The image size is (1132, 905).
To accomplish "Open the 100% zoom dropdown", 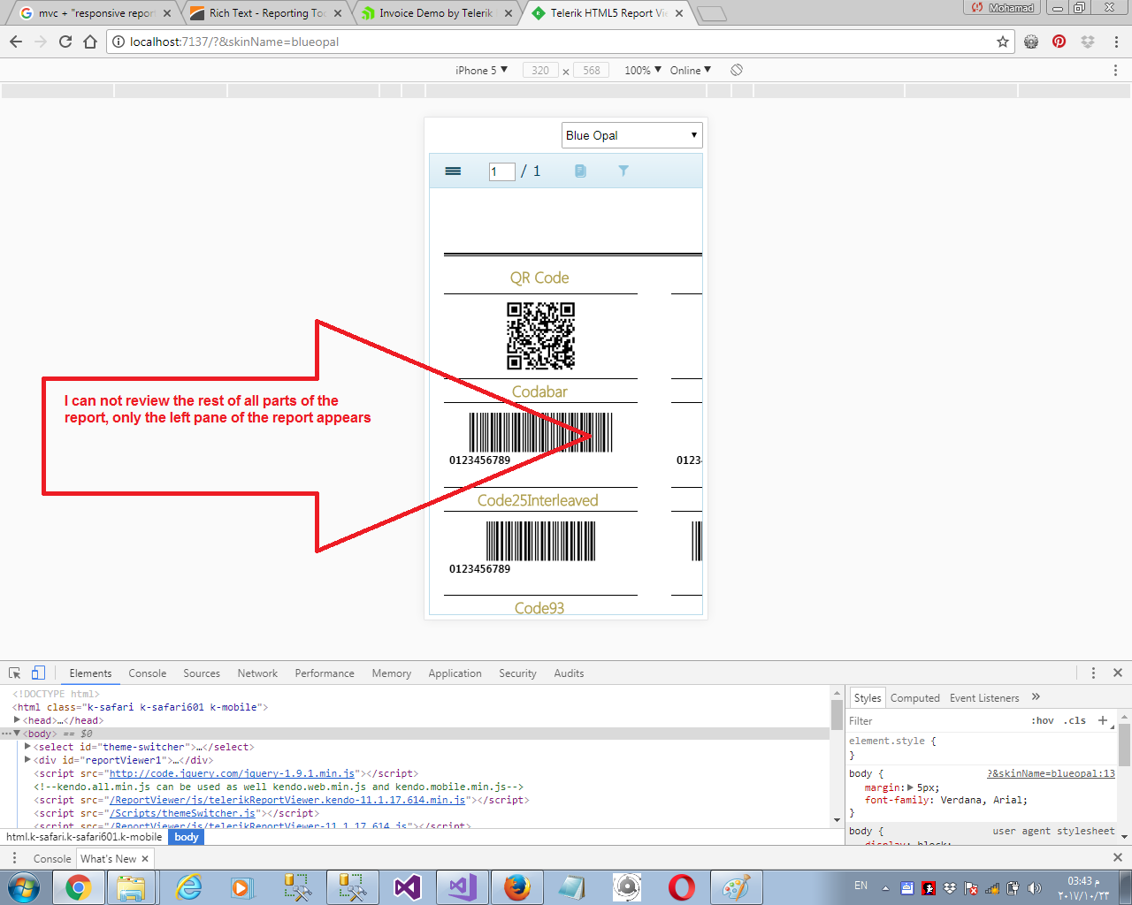I will point(643,70).
